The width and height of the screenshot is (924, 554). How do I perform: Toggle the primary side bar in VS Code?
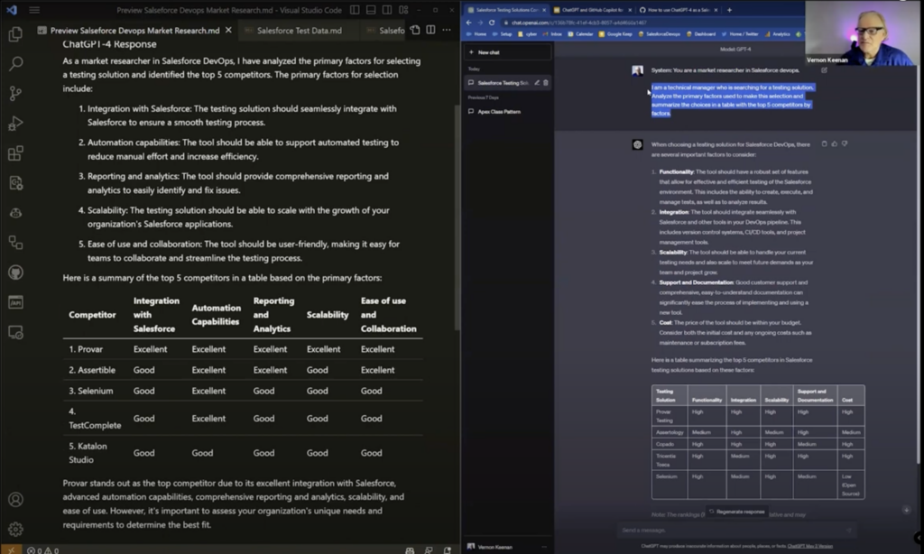355,10
